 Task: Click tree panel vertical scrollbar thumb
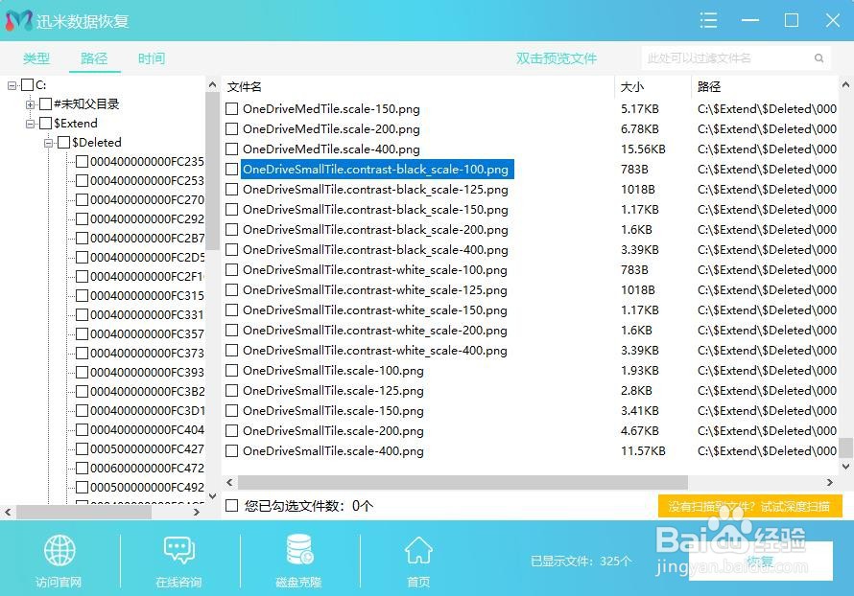click(212, 172)
